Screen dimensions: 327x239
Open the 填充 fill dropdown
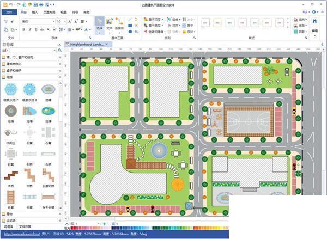coord(300,20)
